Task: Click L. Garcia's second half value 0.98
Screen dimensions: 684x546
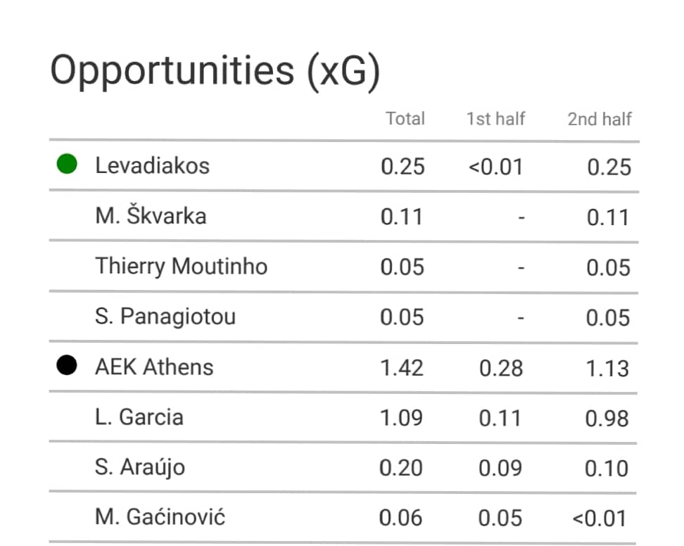Action: [x=607, y=419]
